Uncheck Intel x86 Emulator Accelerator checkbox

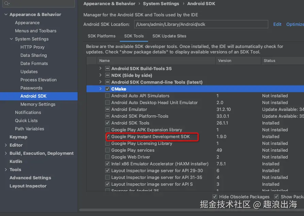(108, 164)
